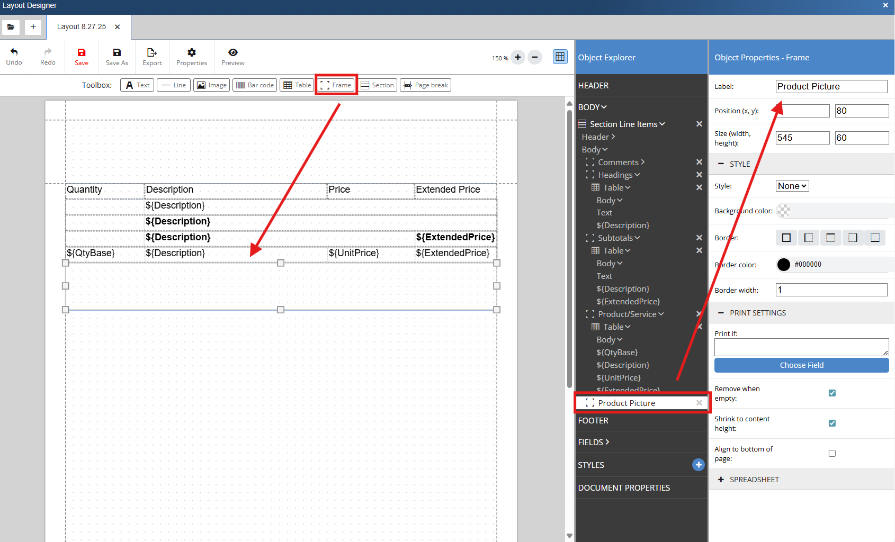Click the zoom in plus button
The height and width of the screenshot is (542, 895).
[517, 58]
